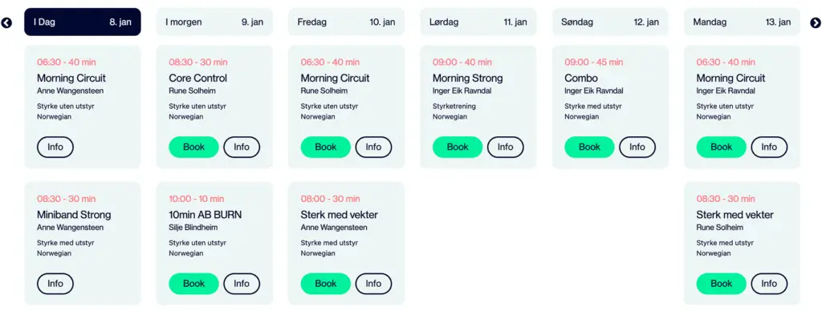Viewport: 822px width, 315px height.
Task: Click the previous days left arrow icon
Action: coord(6,22)
